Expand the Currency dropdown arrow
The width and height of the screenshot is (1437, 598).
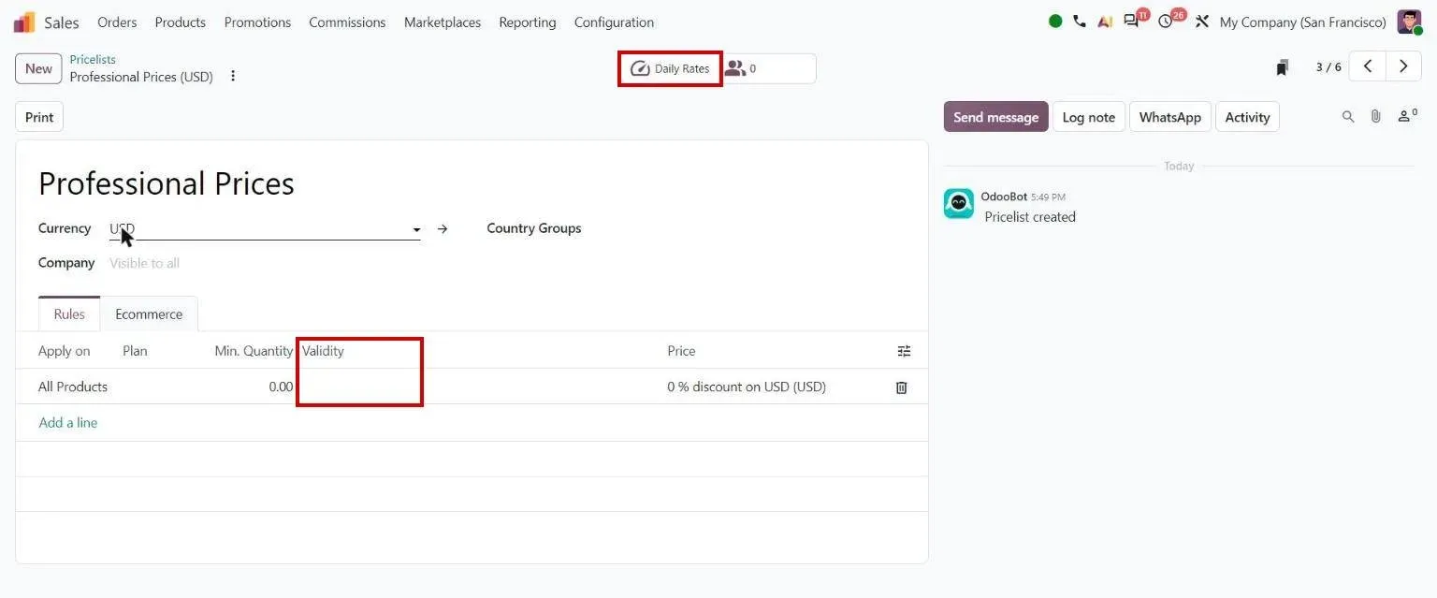point(416,229)
